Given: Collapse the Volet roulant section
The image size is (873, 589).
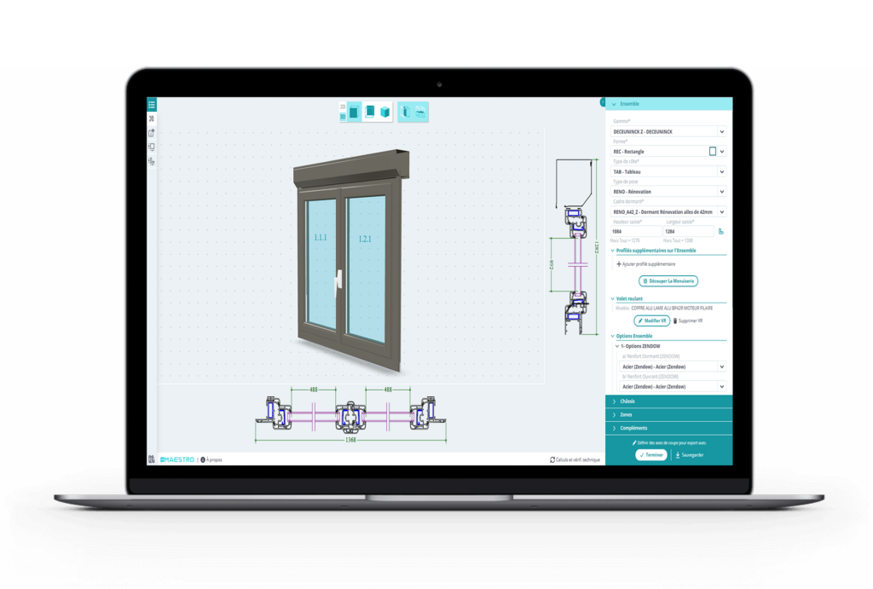Looking at the screenshot, I should coord(668,299).
